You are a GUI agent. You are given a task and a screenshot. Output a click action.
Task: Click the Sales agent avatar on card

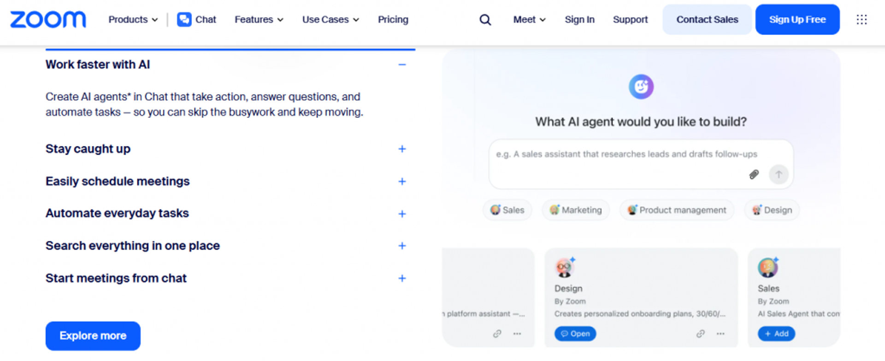768,267
